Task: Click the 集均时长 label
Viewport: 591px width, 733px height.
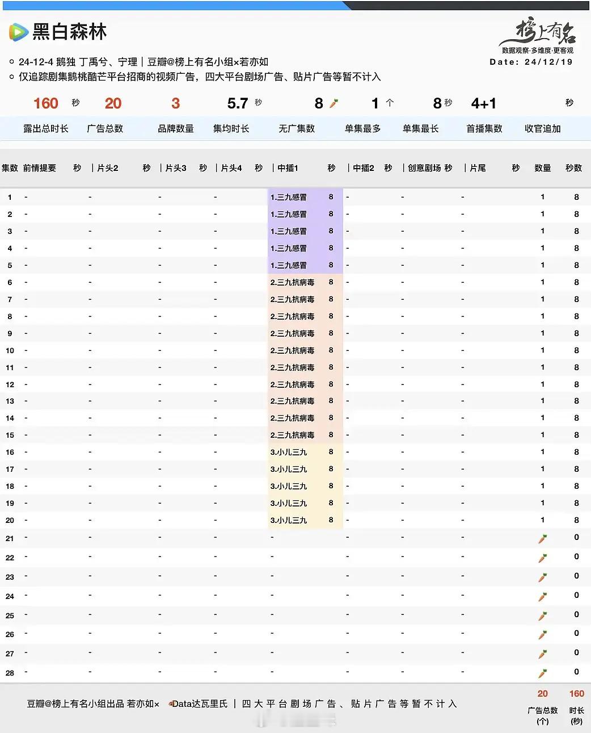Action: click(231, 129)
